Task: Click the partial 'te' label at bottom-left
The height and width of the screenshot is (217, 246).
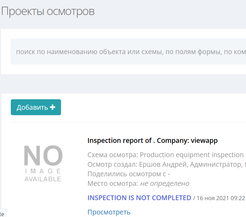Action: tap(2, 214)
